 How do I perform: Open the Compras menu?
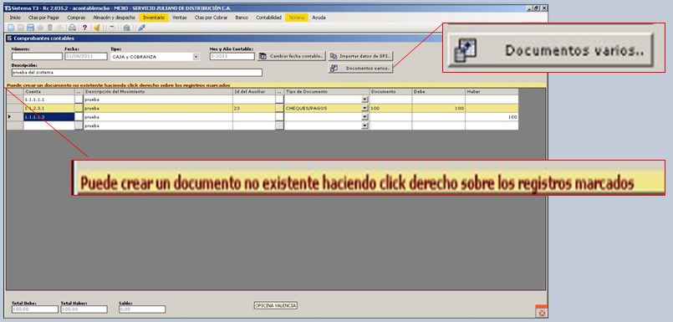(76, 18)
